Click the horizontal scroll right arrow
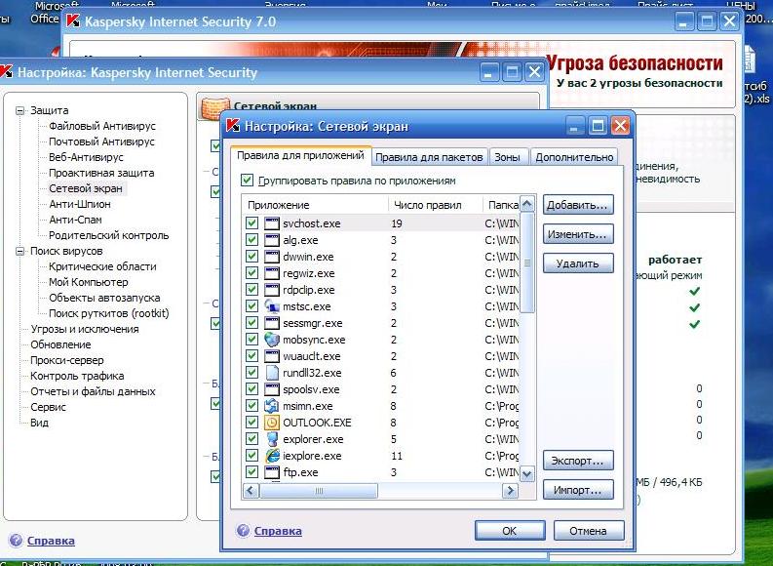773x566 pixels. pos(510,491)
